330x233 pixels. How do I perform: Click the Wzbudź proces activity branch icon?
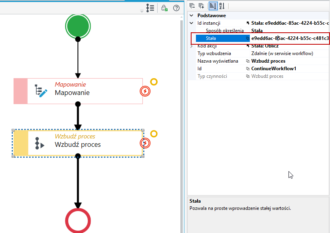(x=40, y=143)
